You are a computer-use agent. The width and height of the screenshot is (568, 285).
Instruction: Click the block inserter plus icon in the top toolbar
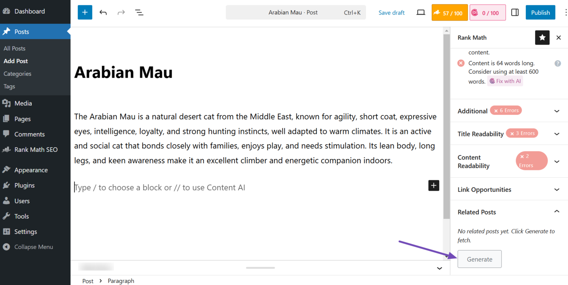click(85, 13)
